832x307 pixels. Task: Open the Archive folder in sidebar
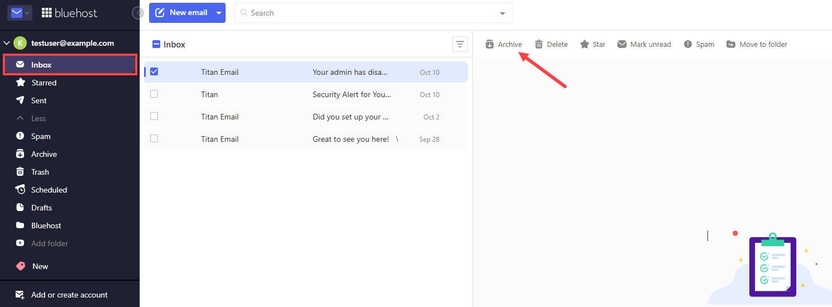44,154
